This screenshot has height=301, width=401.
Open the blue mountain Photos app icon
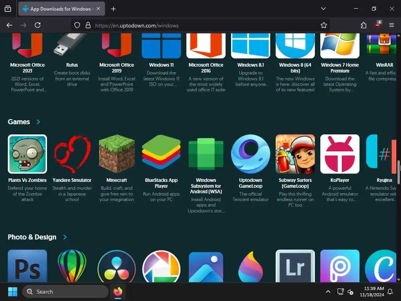click(x=206, y=266)
